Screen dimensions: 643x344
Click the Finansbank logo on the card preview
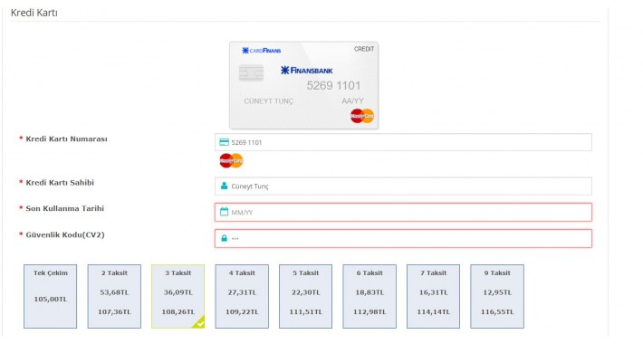(307, 71)
